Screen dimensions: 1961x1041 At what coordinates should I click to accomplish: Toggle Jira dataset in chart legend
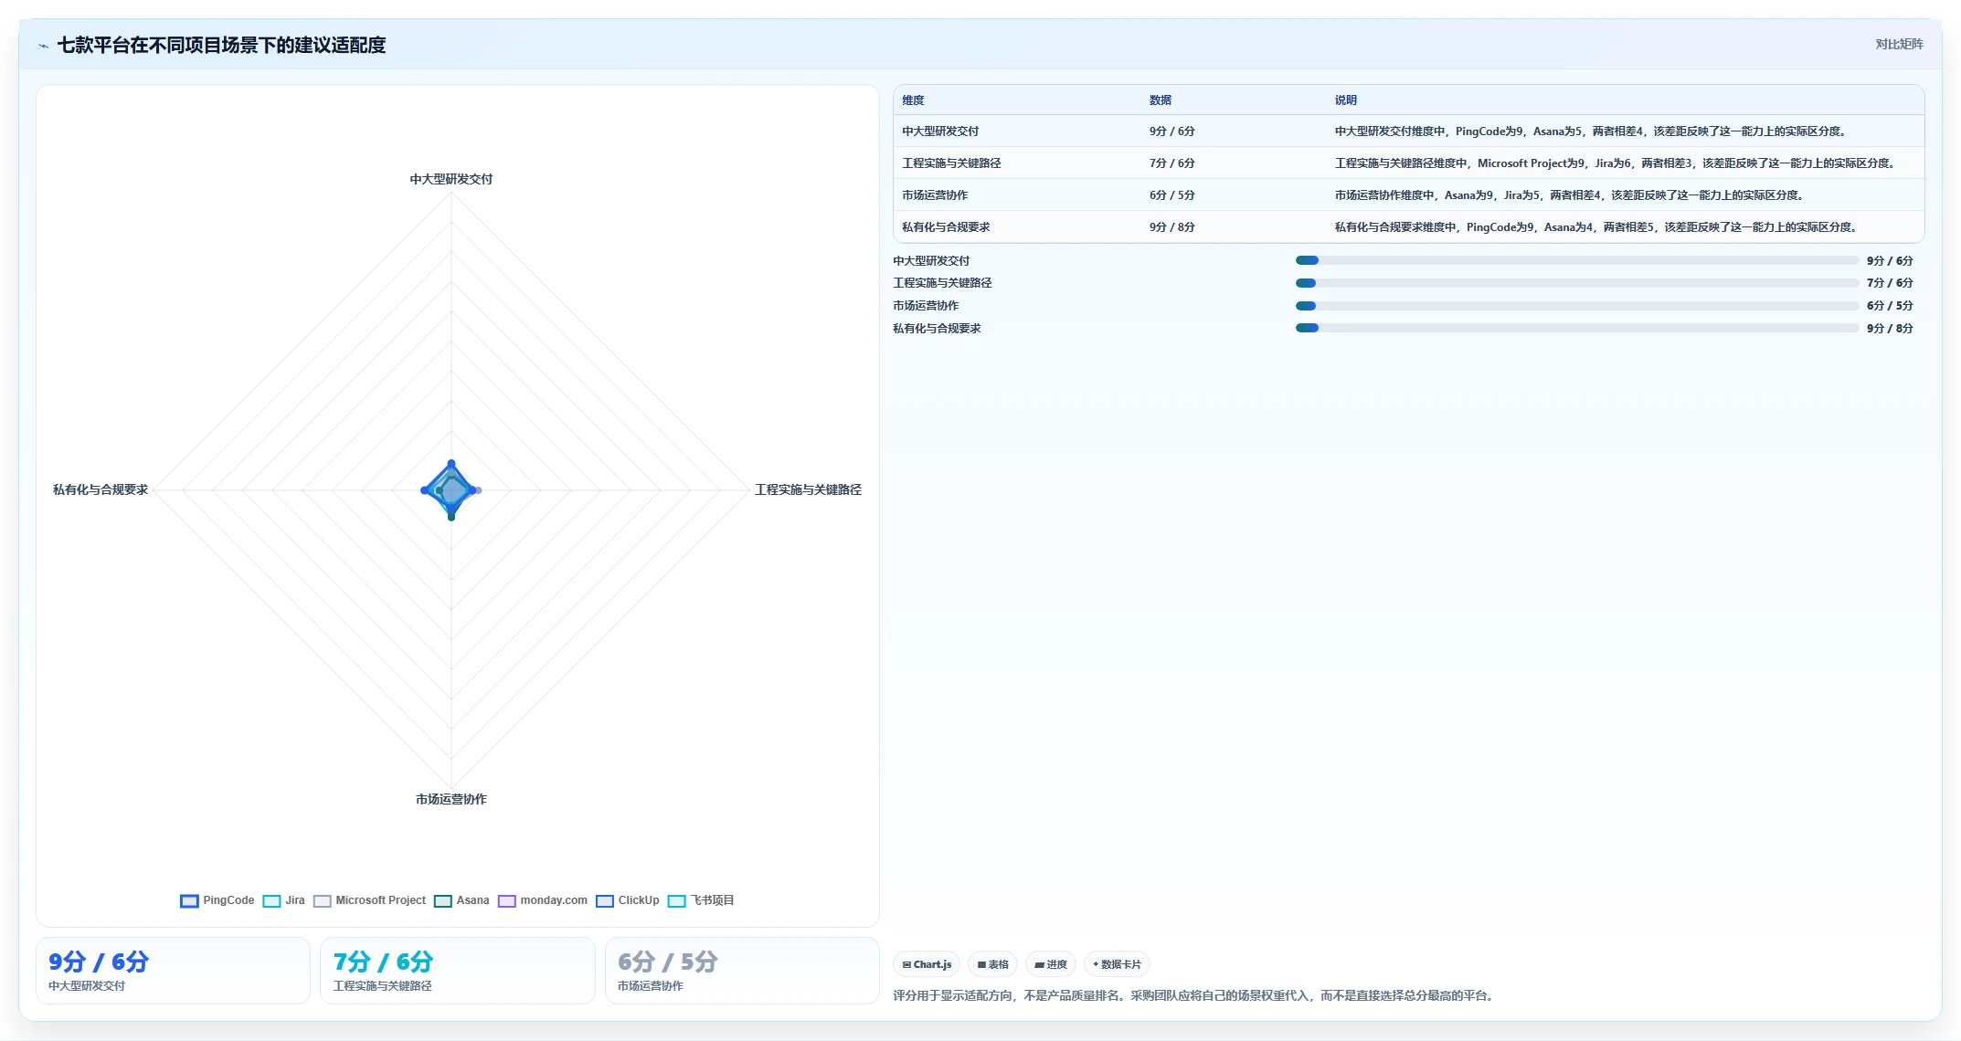[x=283, y=900]
